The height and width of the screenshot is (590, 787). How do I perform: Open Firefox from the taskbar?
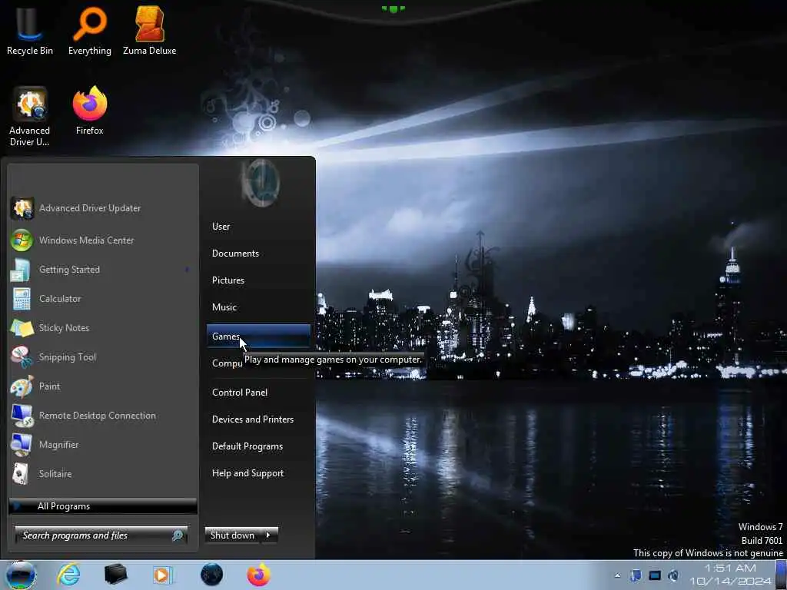coord(258,575)
